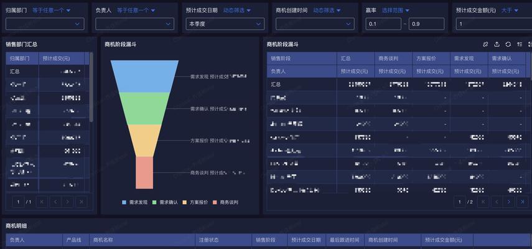Click the link icon in 商机阶段漏斗 table toolbar

[x=485, y=44]
